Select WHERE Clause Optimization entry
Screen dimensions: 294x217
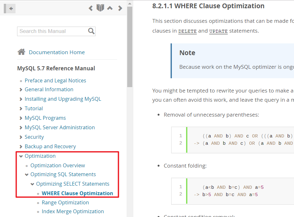coord(77,193)
